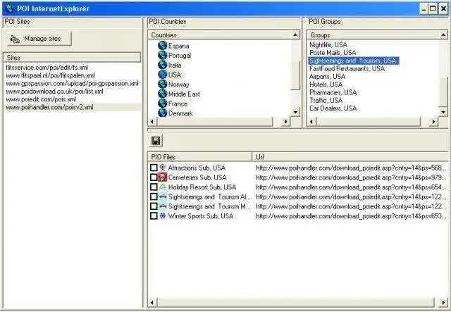Click the Attractions Sub, USA file icon
451x312 pixels.
click(x=163, y=168)
